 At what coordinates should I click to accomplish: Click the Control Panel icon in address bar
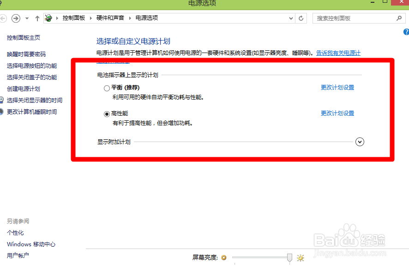(48, 18)
